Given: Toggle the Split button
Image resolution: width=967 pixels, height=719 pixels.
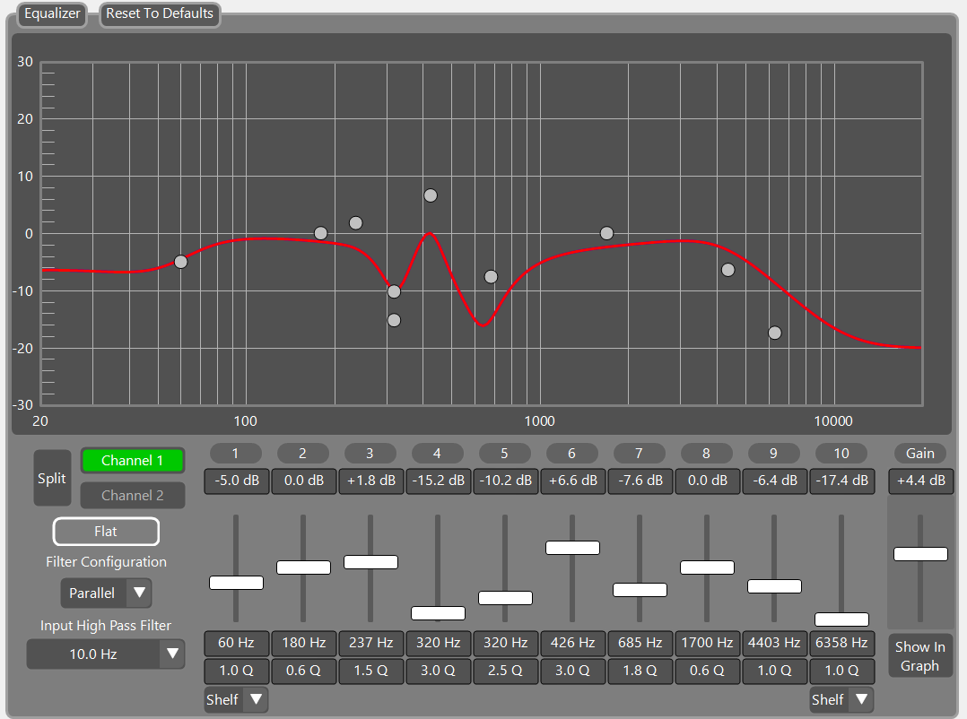Looking at the screenshot, I should click(x=52, y=478).
